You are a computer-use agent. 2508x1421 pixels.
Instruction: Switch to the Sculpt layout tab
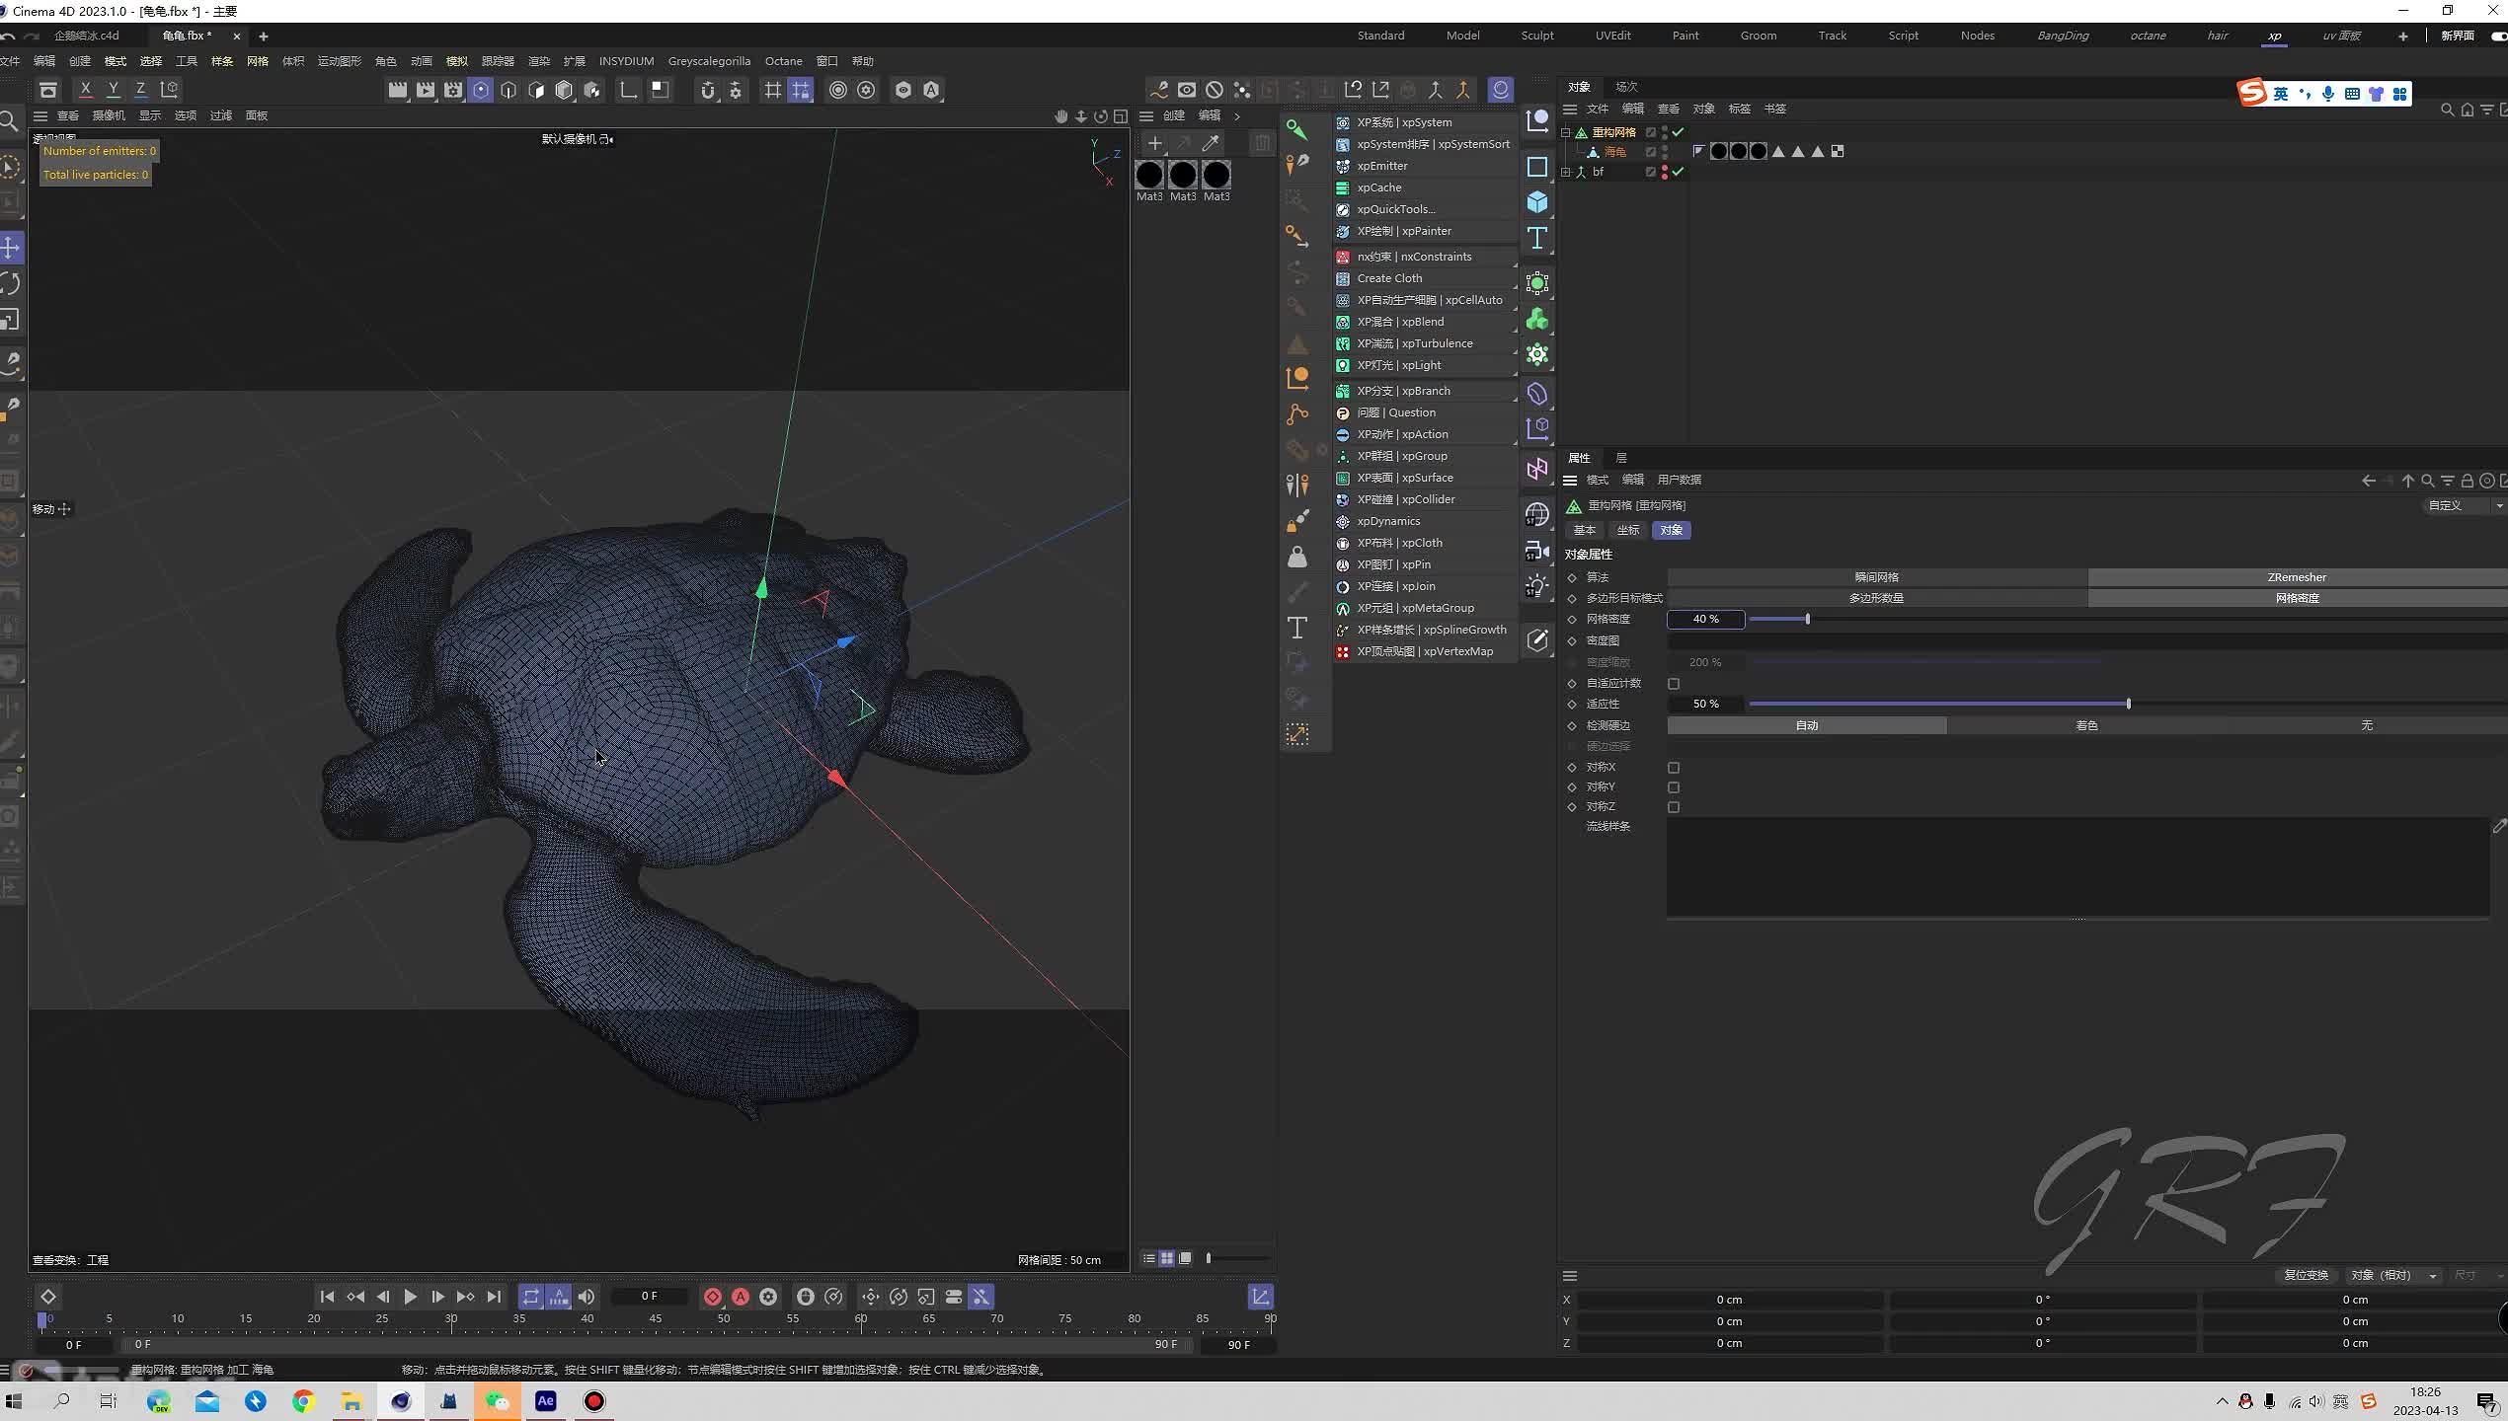[1536, 36]
